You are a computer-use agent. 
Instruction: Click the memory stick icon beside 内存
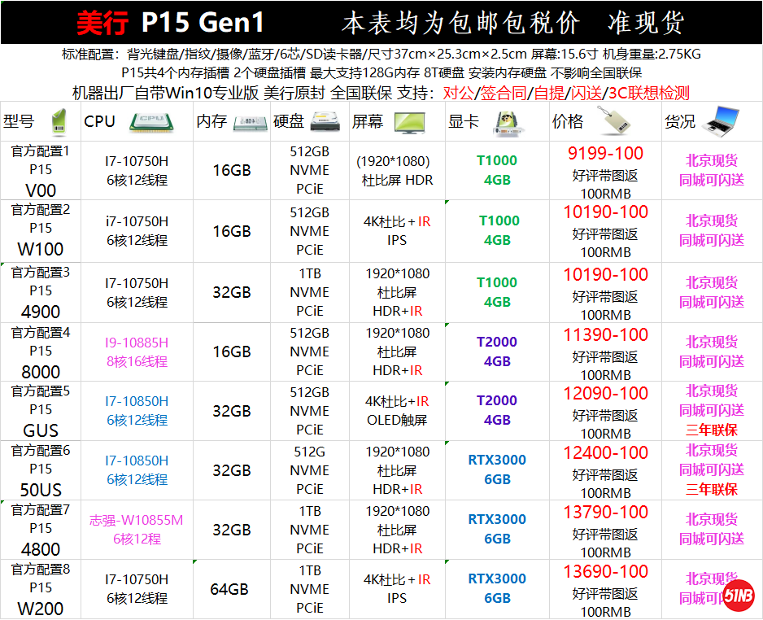point(249,122)
